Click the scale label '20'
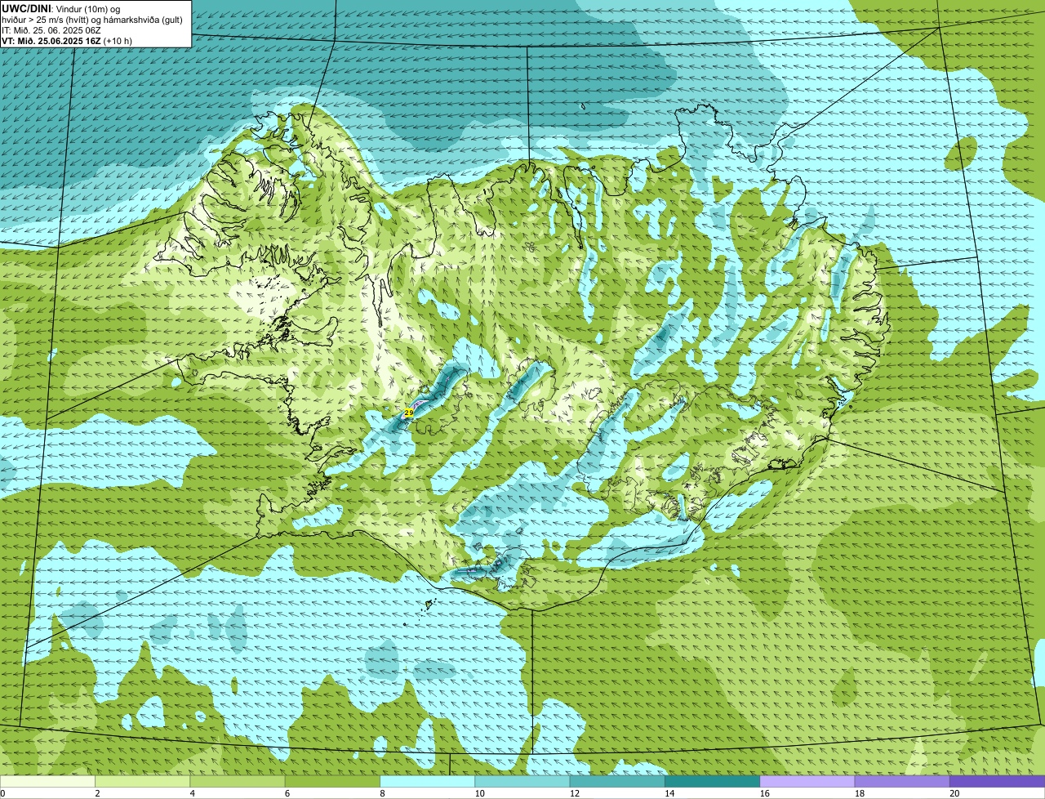Image resolution: width=1045 pixels, height=799 pixels. click(x=954, y=793)
